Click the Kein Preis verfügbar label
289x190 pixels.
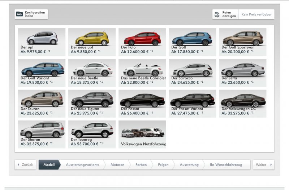coord(256,14)
